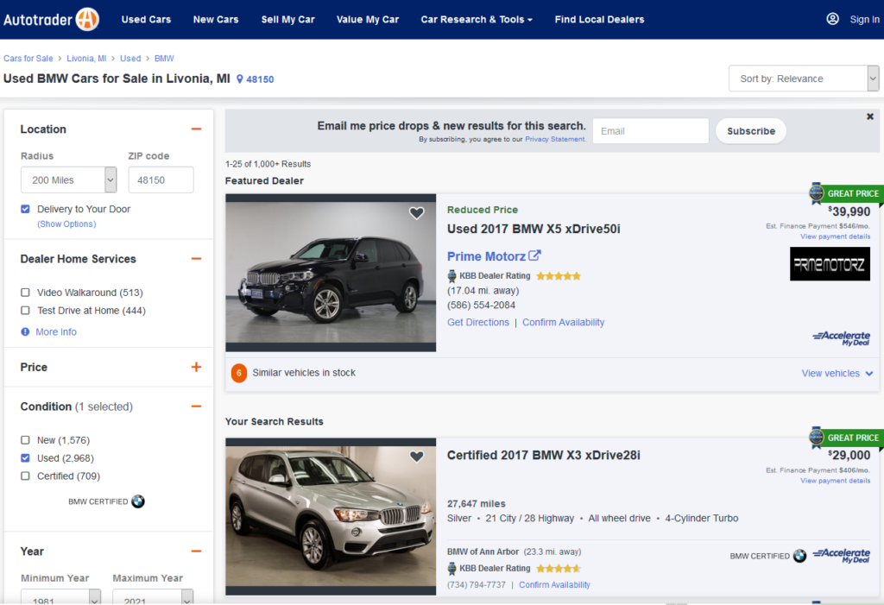
Task: Open the Radius 200 Miles dropdown
Action: tap(69, 180)
